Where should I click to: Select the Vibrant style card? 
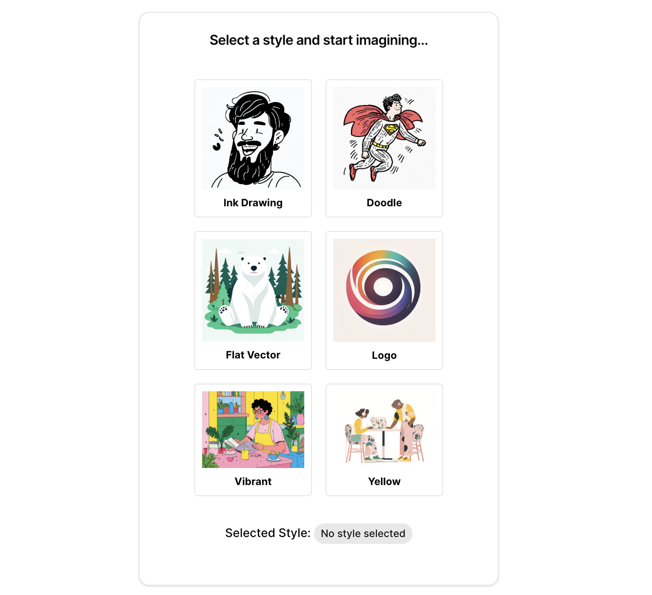click(x=253, y=440)
